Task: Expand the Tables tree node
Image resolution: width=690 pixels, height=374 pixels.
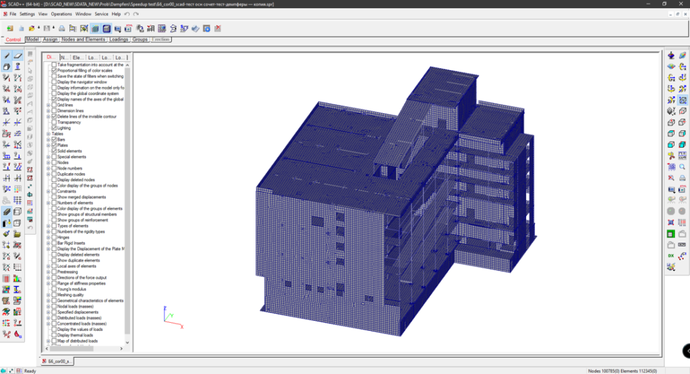Action: point(48,133)
